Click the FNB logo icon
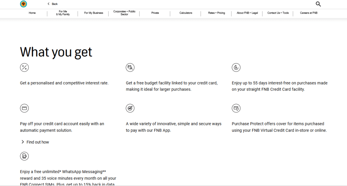Viewport: 347px width, 186px height. [23, 4]
